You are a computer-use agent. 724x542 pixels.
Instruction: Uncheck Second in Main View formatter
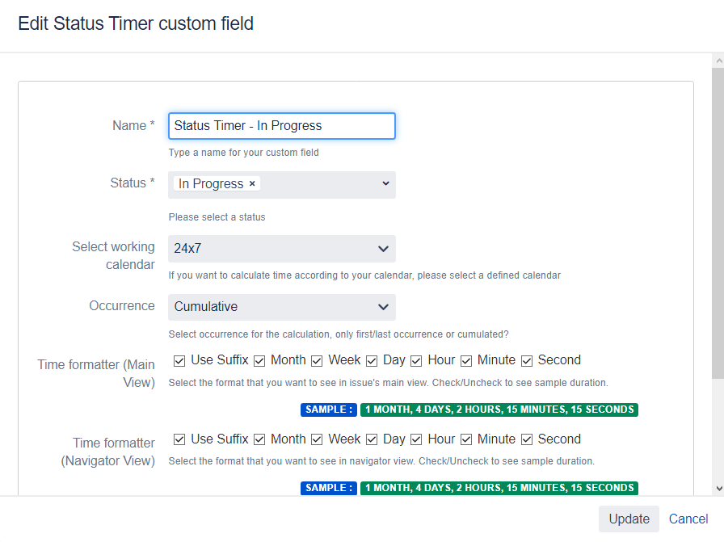pyautogui.click(x=526, y=360)
